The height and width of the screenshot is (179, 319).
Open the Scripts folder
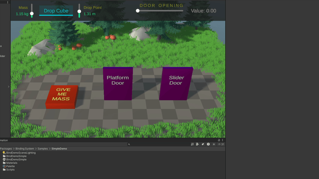(10, 169)
